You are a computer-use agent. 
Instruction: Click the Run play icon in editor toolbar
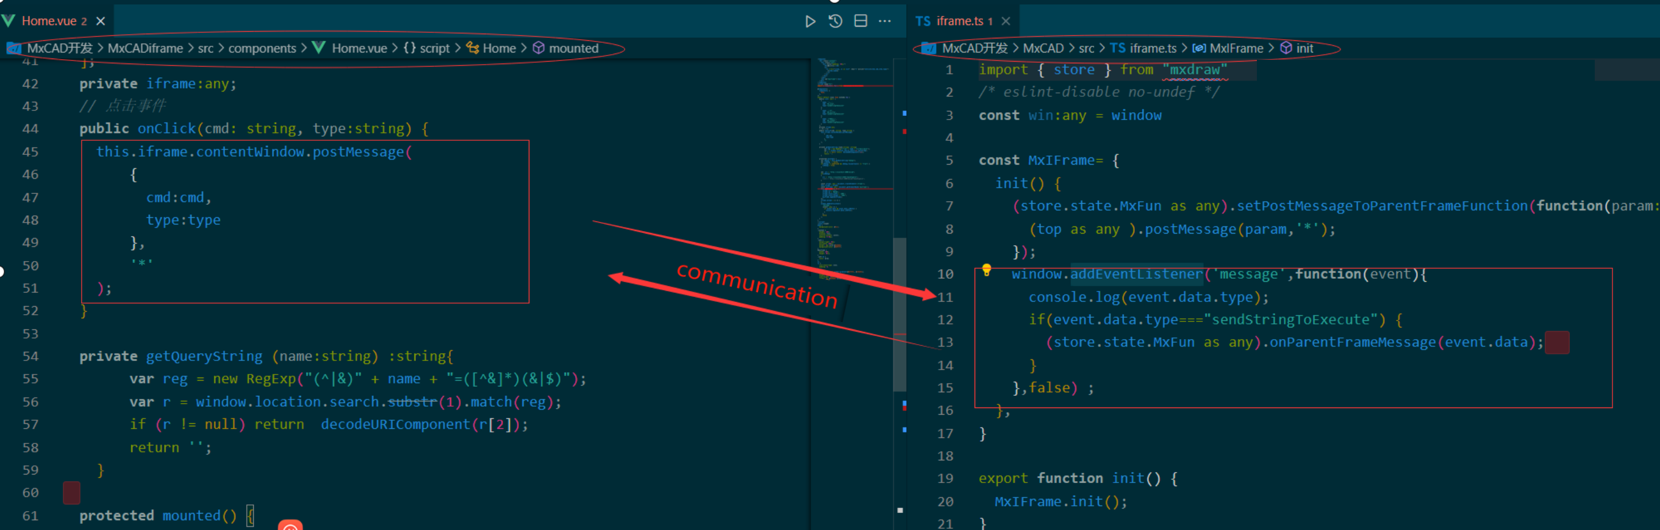[810, 21]
